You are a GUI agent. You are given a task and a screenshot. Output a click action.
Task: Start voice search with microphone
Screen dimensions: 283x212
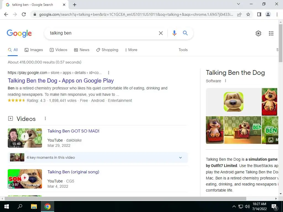174,33
